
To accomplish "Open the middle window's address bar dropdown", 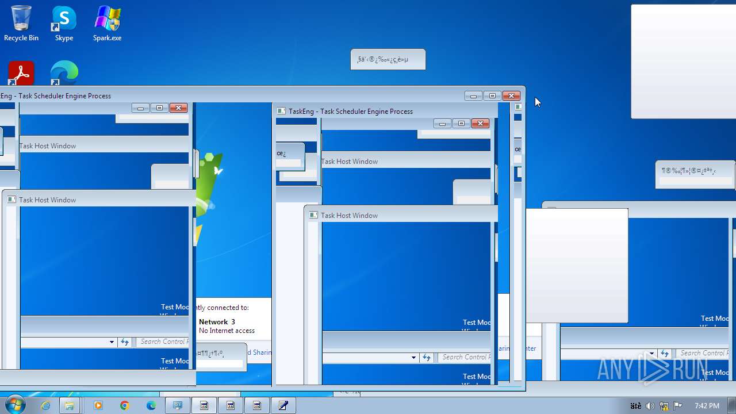I will pos(413,358).
